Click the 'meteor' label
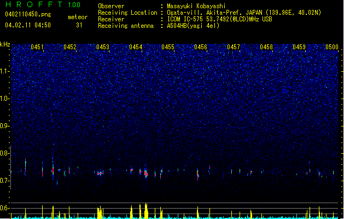Image resolution: width=344 pixels, height=219 pixels. [78, 17]
